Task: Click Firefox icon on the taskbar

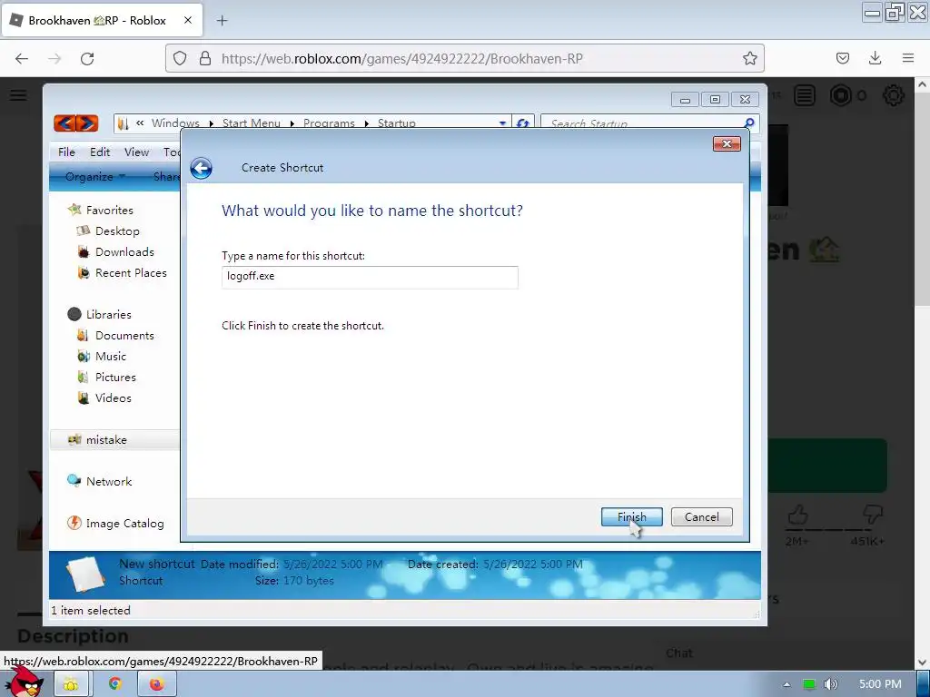Action: point(156,684)
